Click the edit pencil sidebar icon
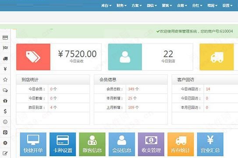The width and height of the screenshot is (238, 158). click(5, 153)
